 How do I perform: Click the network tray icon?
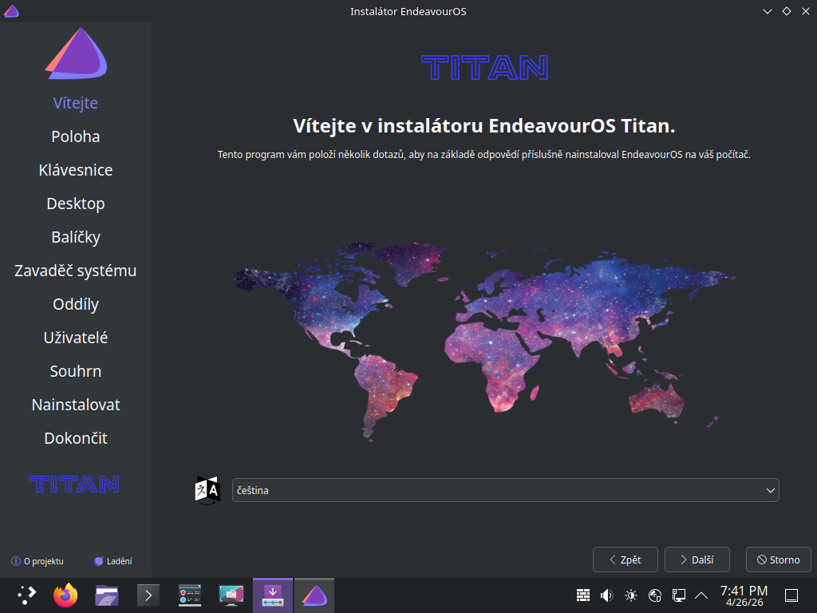point(679,595)
